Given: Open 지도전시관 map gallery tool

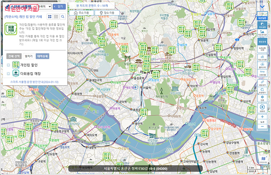Looking at the screenshot, I should [262, 33].
